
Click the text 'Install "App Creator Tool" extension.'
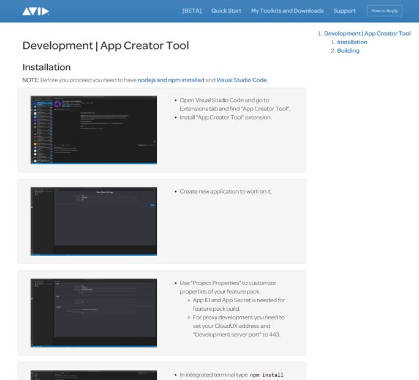pos(225,118)
